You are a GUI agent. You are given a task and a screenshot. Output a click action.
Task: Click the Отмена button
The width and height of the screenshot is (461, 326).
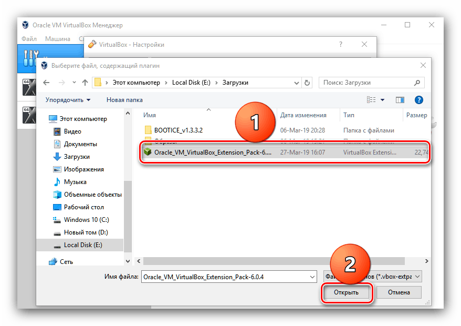[399, 292]
